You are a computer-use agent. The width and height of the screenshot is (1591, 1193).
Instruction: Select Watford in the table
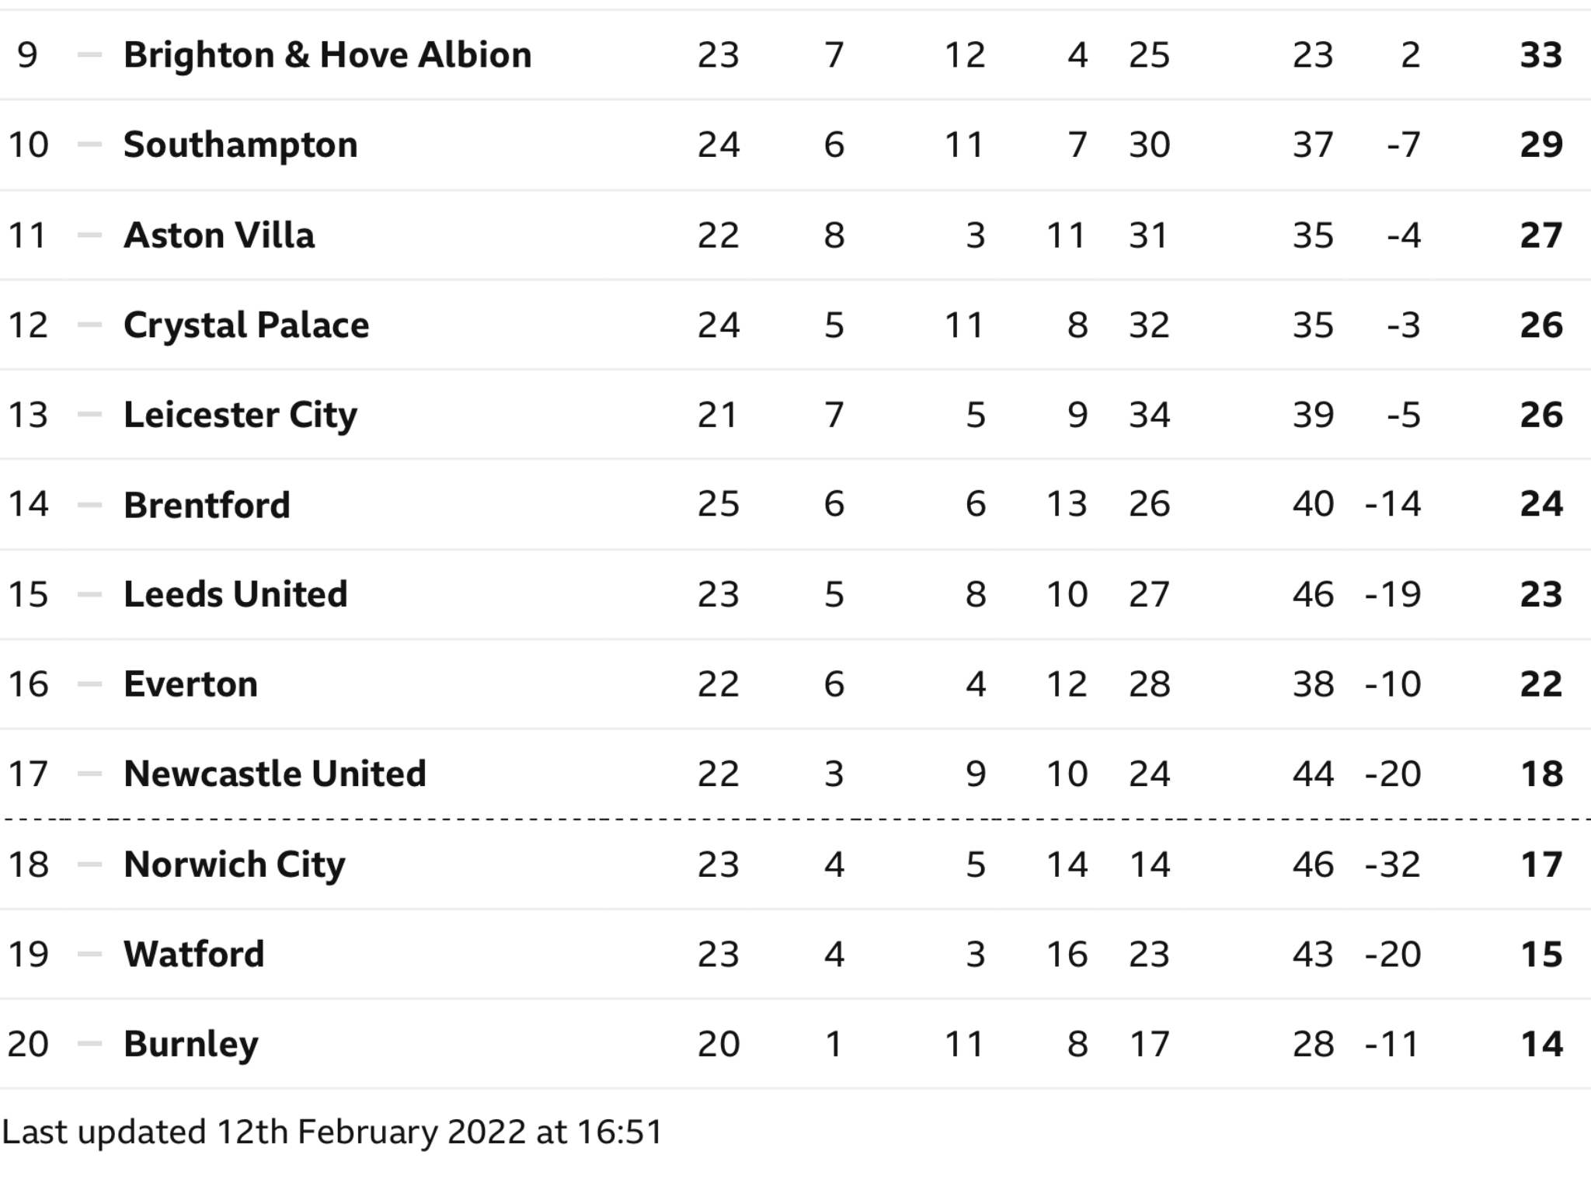coord(193,955)
